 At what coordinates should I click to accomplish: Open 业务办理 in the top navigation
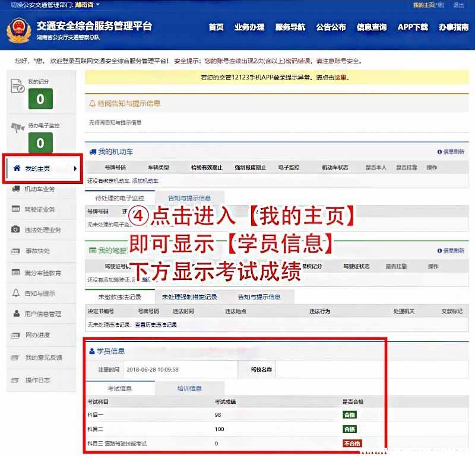click(x=249, y=27)
